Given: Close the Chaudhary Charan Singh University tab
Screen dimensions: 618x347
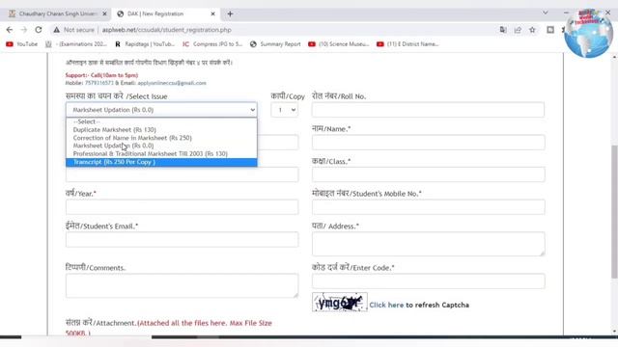Looking at the screenshot, I should [104, 13].
